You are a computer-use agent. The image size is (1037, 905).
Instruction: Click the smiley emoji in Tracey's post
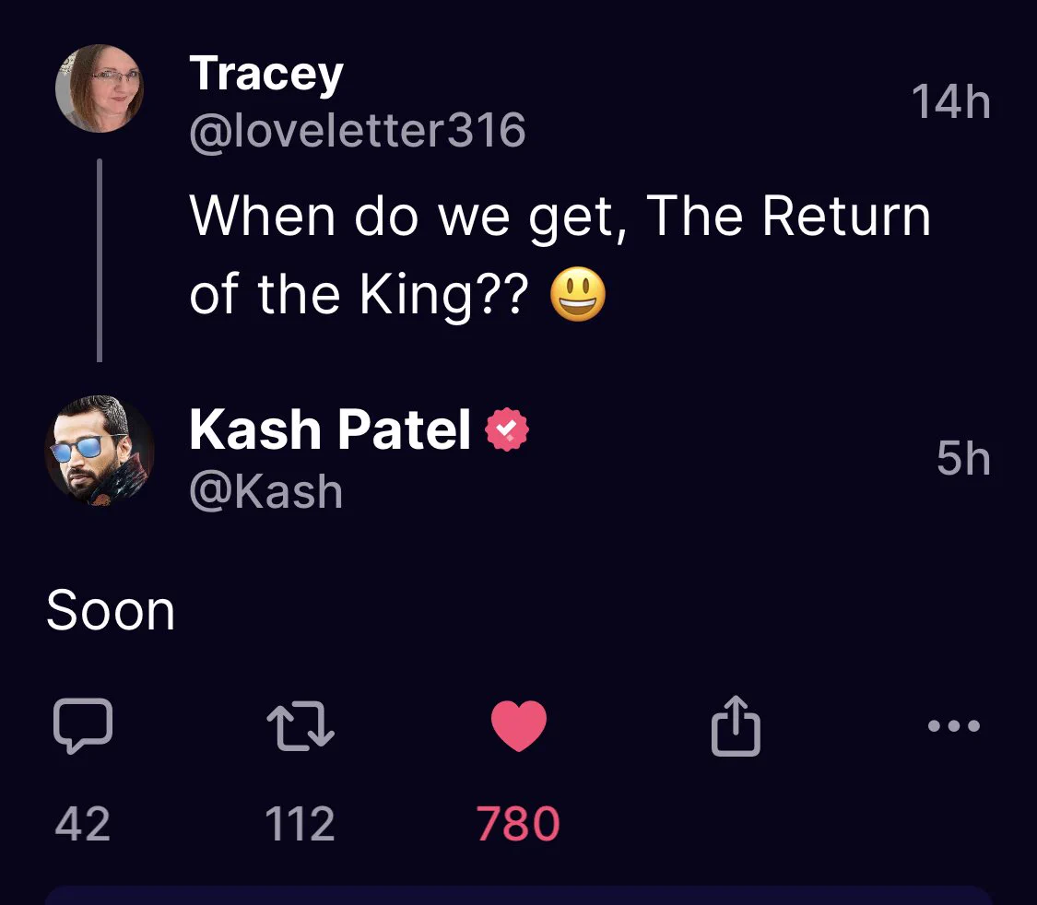pyautogui.click(x=578, y=296)
